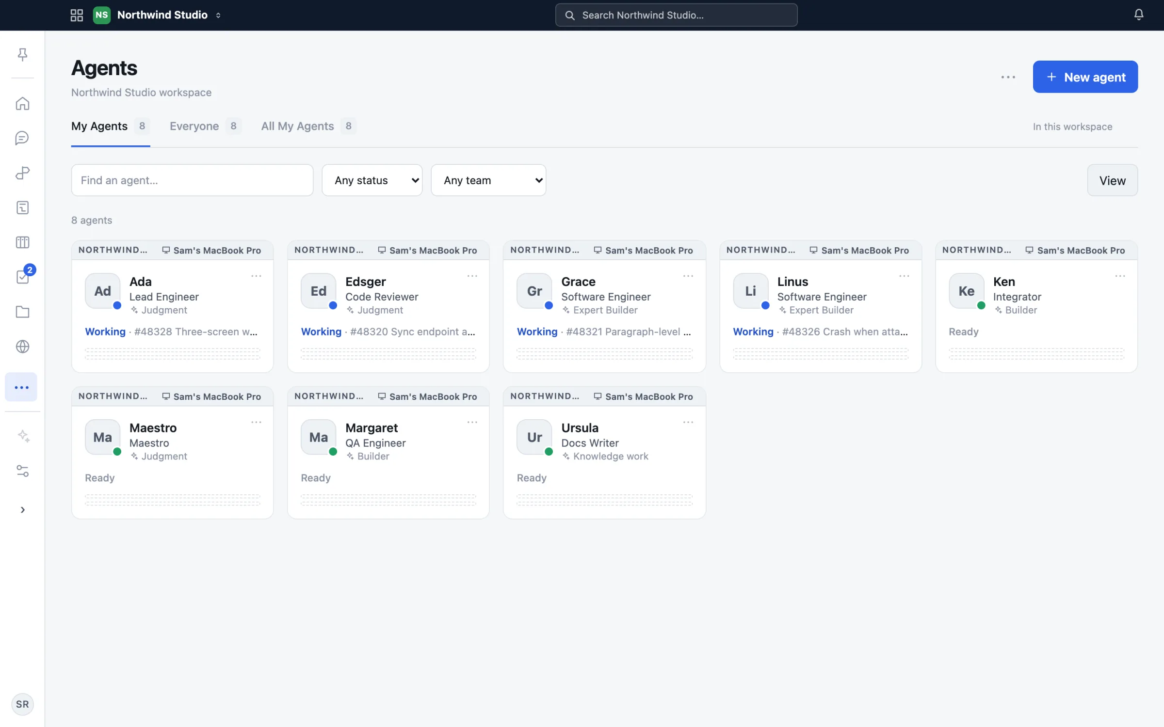Click the New agent button

1085,77
